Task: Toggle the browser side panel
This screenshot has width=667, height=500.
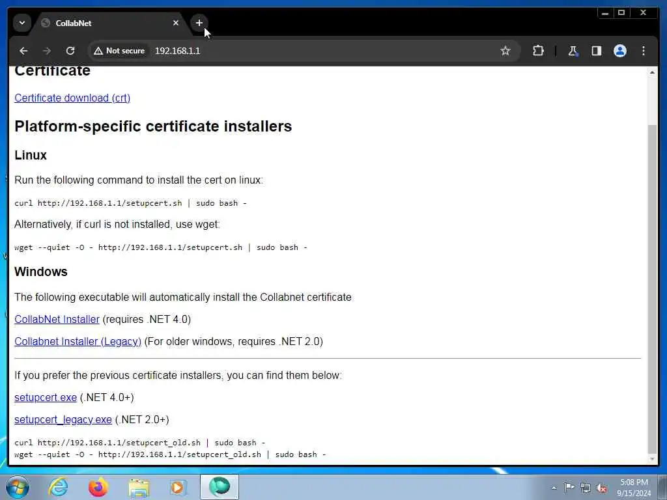Action: (x=597, y=51)
